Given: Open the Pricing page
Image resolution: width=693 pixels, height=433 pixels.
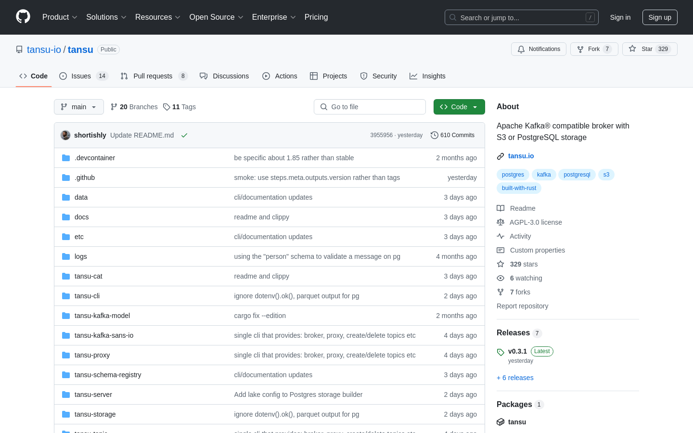Looking at the screenshot, I should coord(316,17).
